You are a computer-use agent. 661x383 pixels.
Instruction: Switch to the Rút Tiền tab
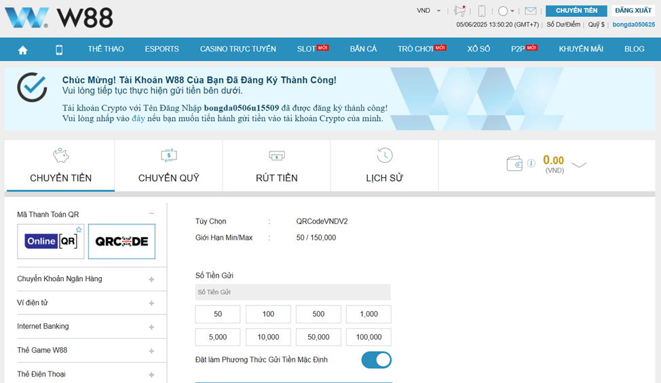pyautogui.click(x=276, y=166)
